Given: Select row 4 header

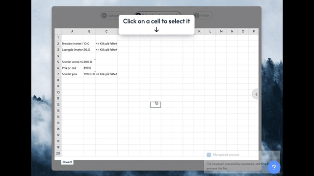Looking at the screenshot, I should pos(58,56).
